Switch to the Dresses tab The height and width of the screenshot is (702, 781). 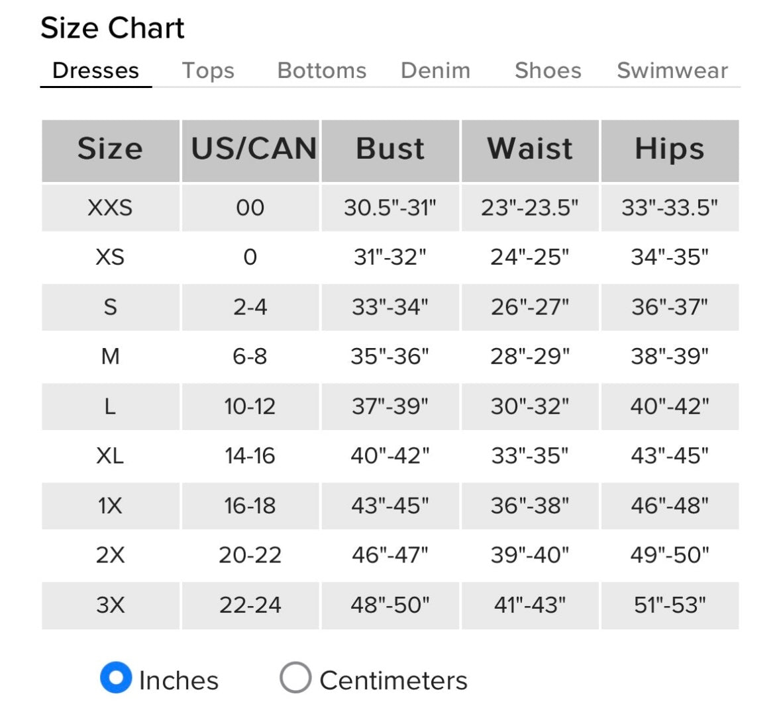point(95,71)
